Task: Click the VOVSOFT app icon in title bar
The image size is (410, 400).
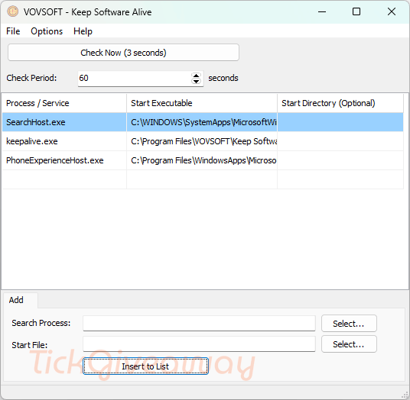Action: 12,11
